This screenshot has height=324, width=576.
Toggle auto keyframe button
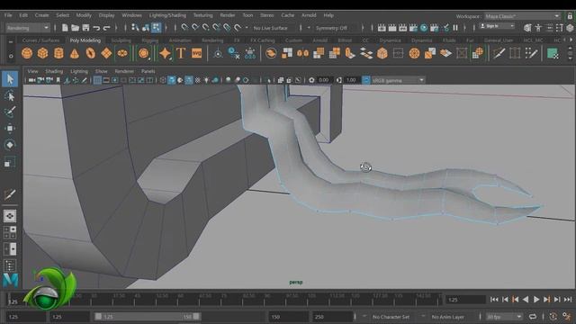(553, 317)
